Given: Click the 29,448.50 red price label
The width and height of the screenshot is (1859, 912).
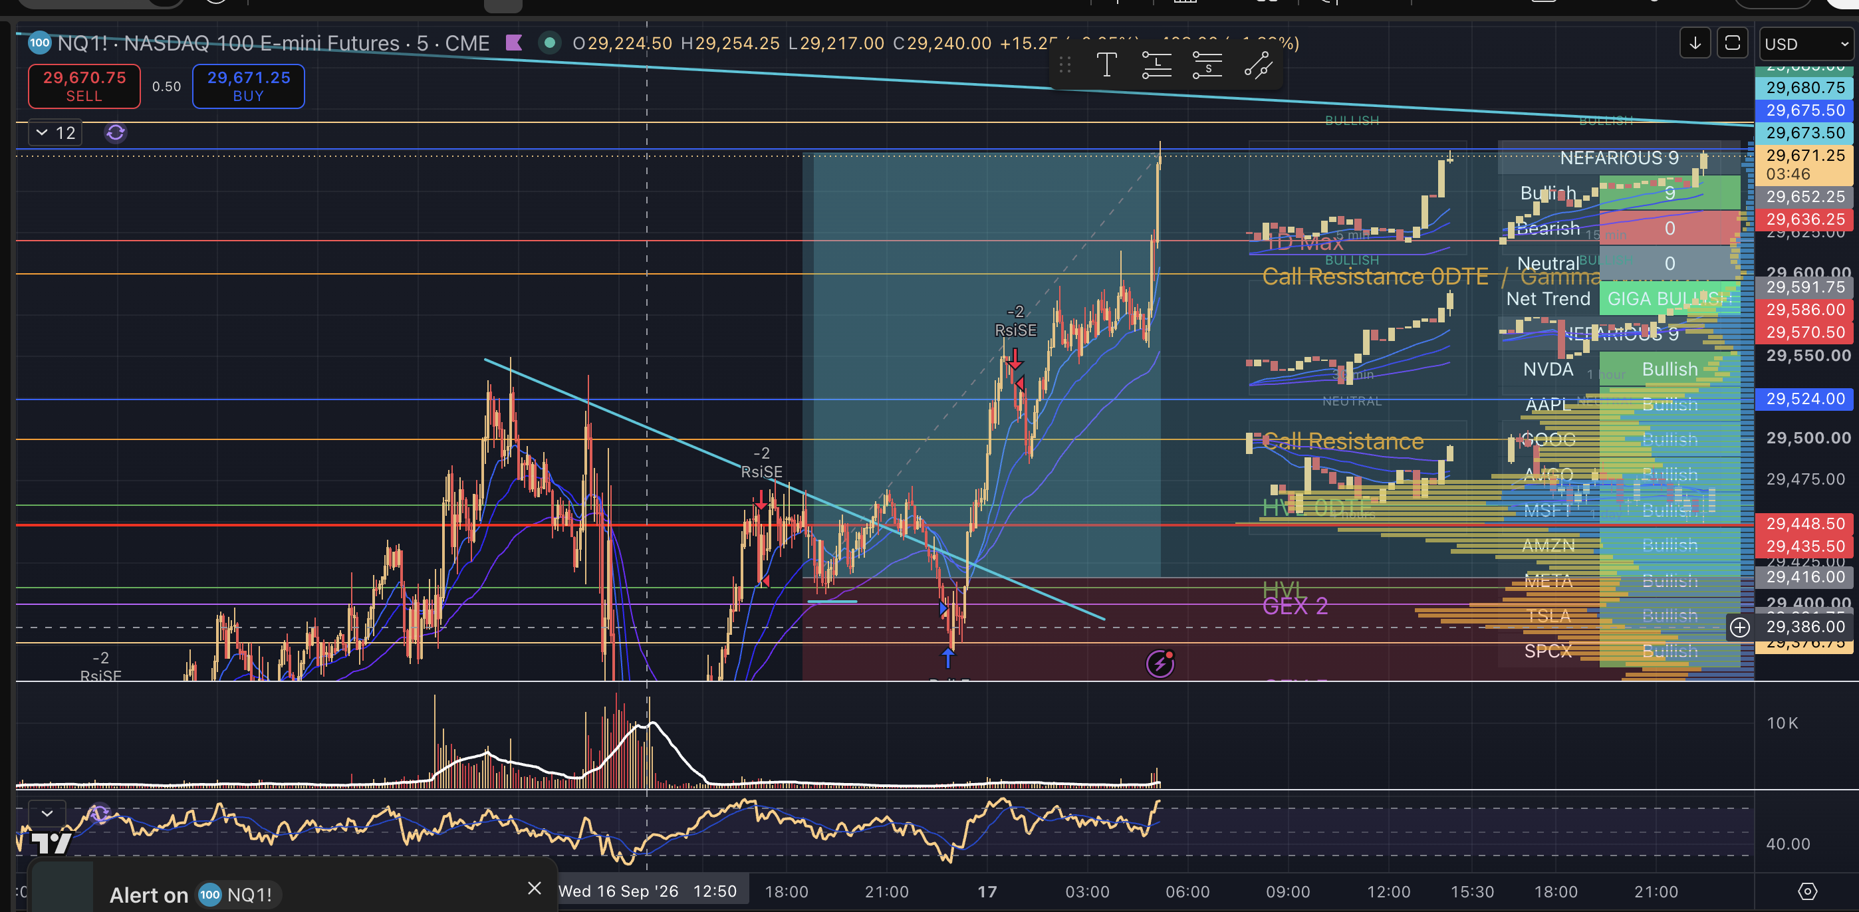Looking at the screenshot, I should coord(1804,524).
